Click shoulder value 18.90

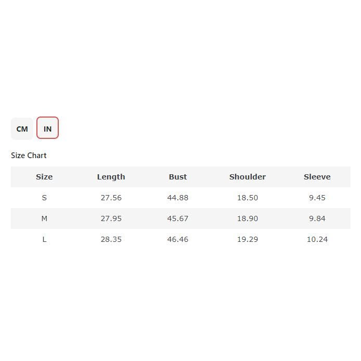point(247,218)
